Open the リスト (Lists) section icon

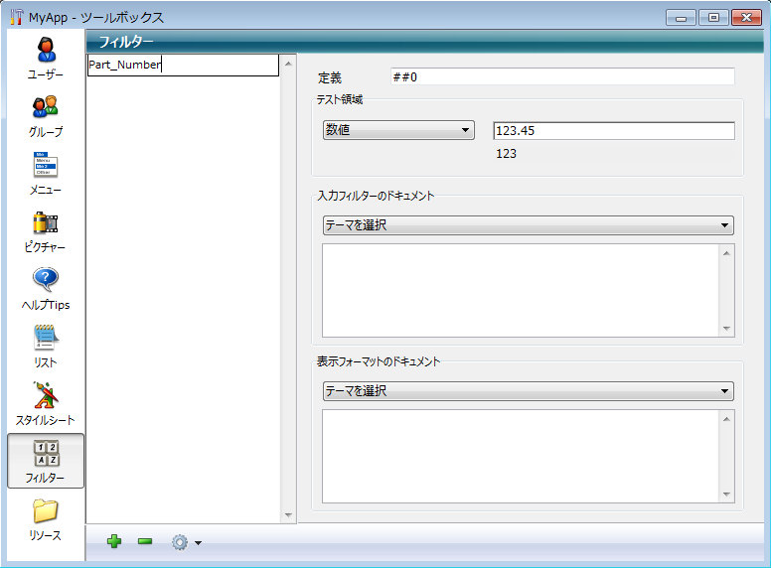(45, 338)
